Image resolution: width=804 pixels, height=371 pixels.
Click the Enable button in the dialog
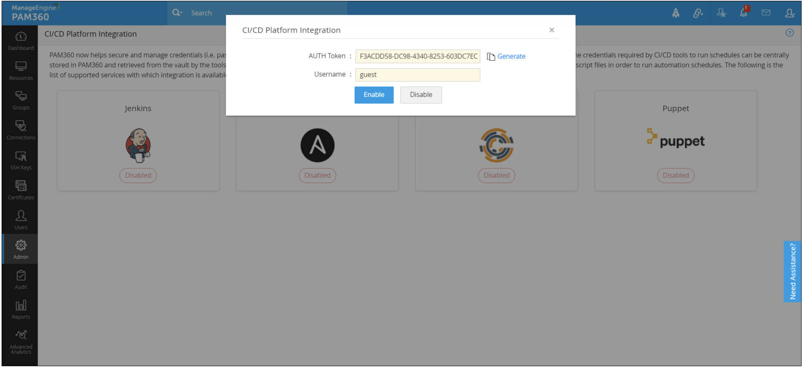[x=374, y=95]
